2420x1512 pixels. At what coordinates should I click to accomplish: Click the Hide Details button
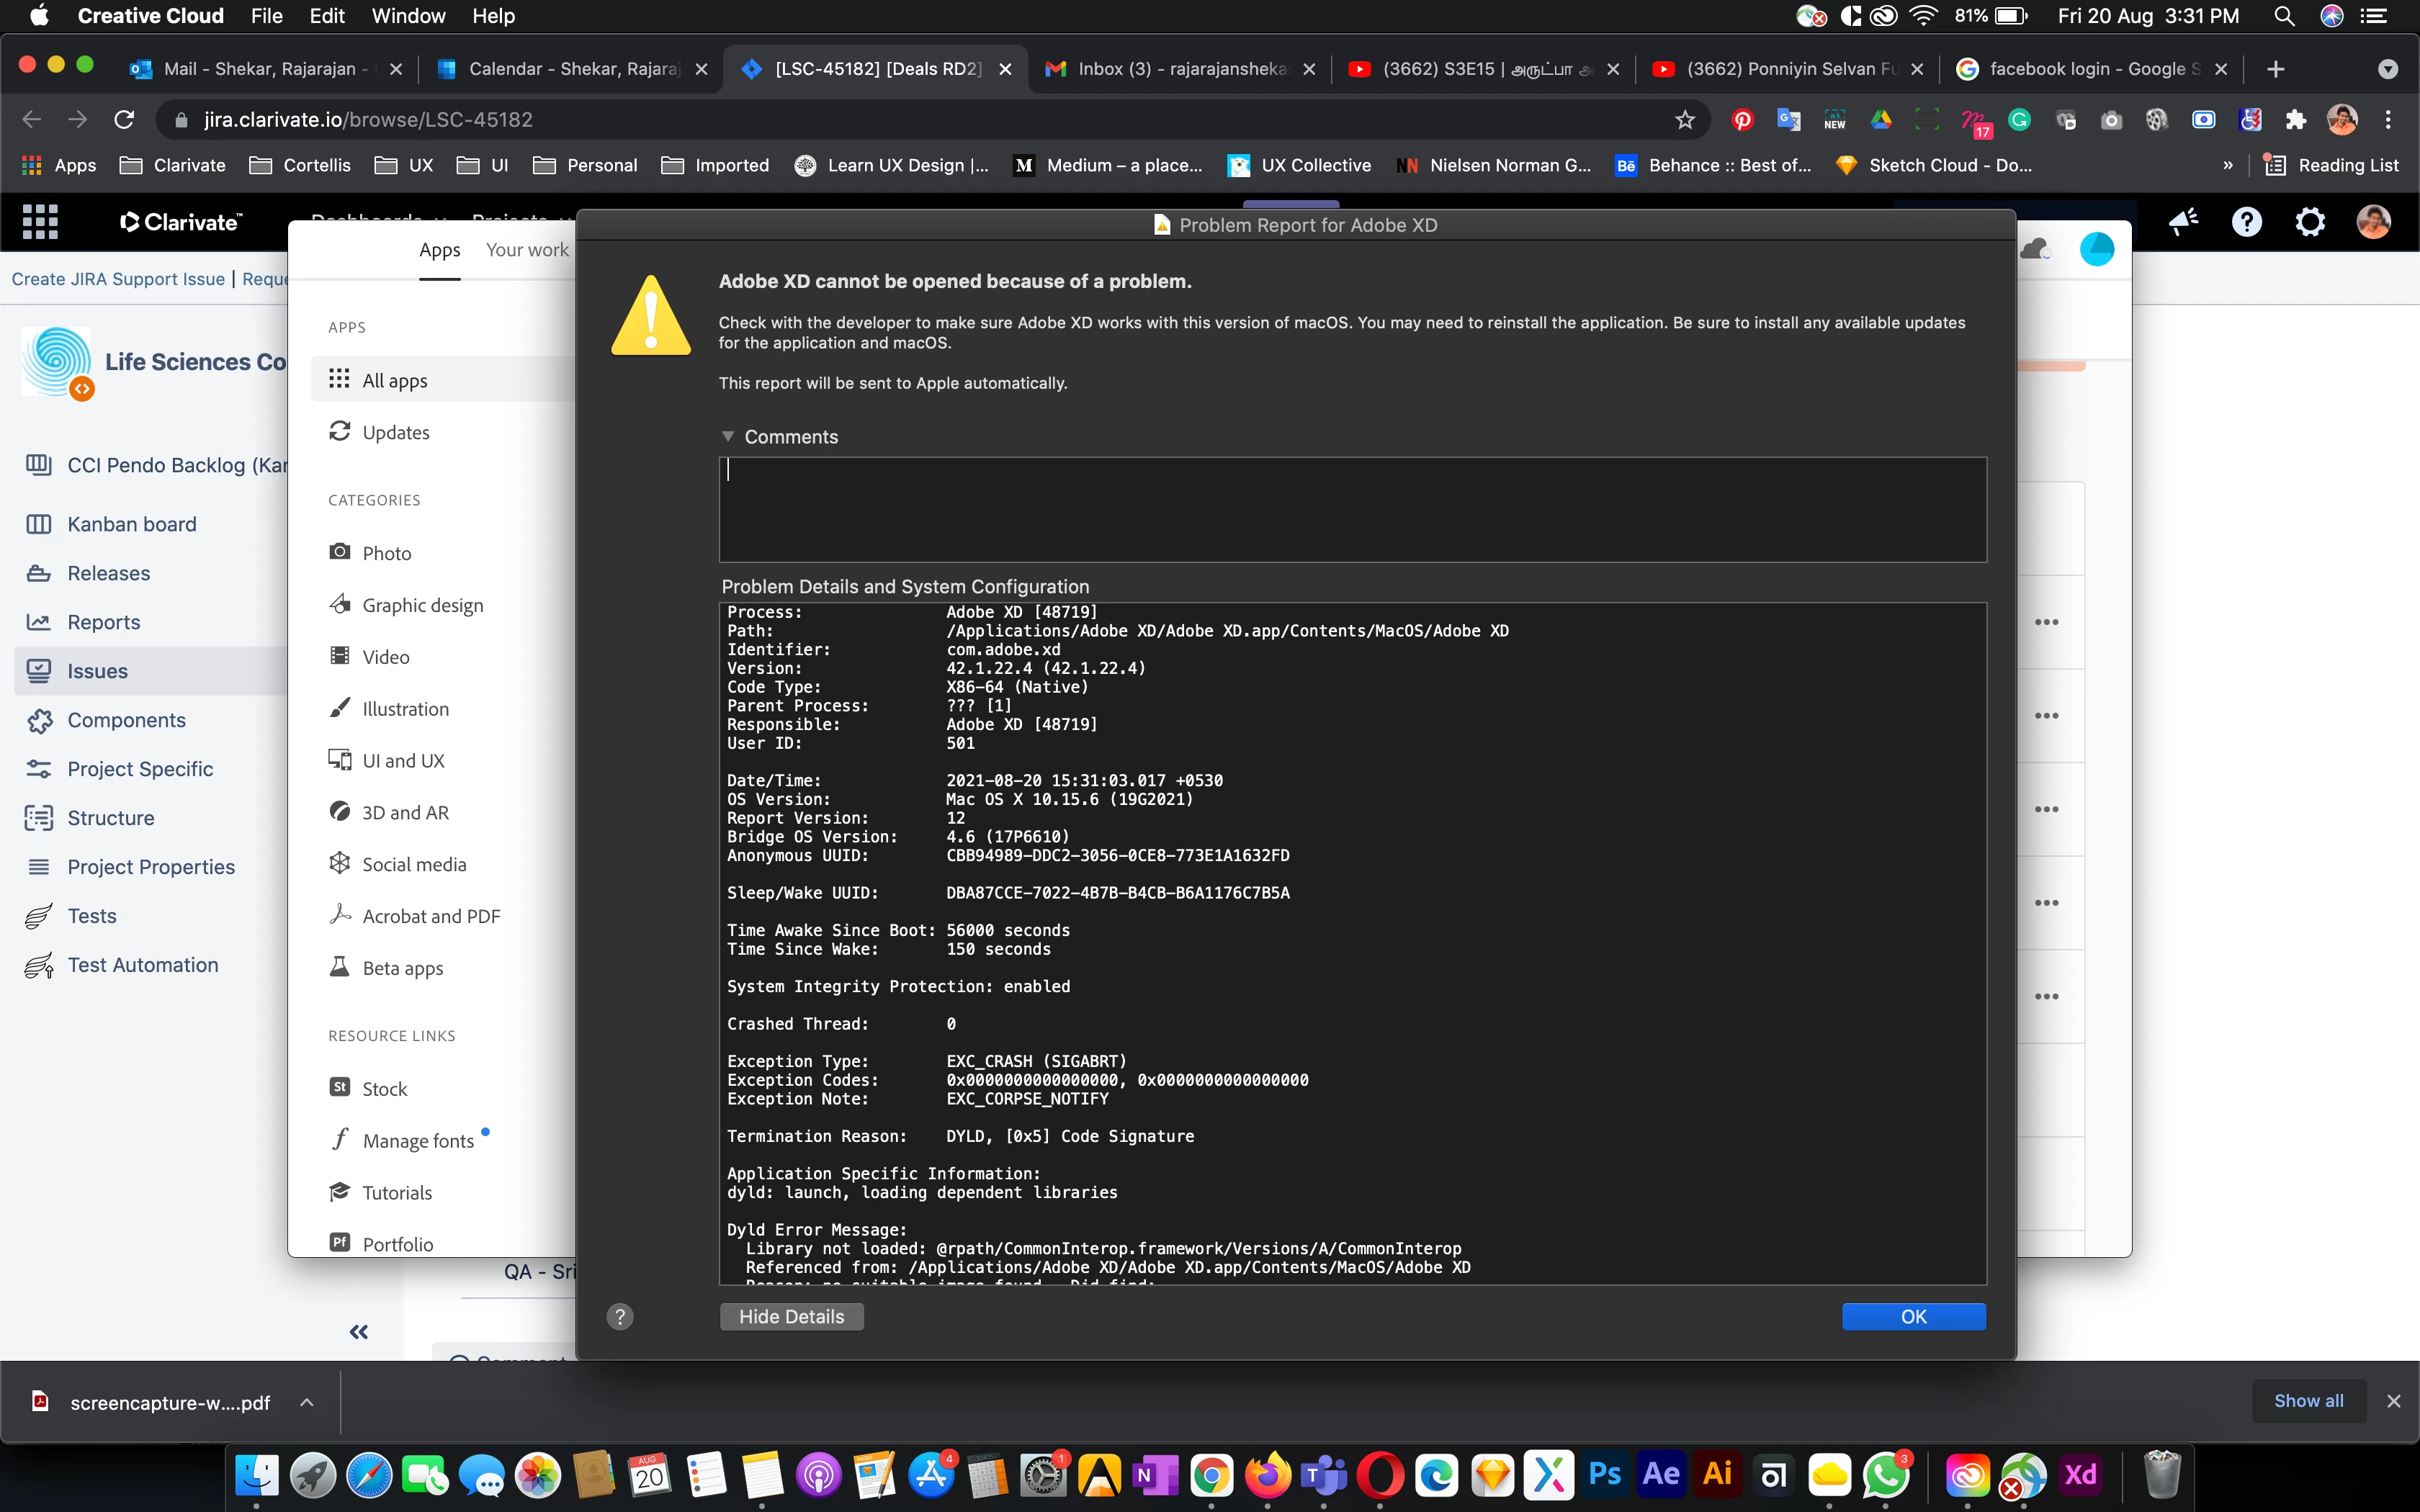tap(791, 1317)
